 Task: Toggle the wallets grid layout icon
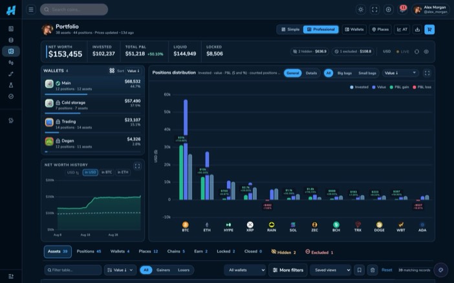(x=112, y=70)
